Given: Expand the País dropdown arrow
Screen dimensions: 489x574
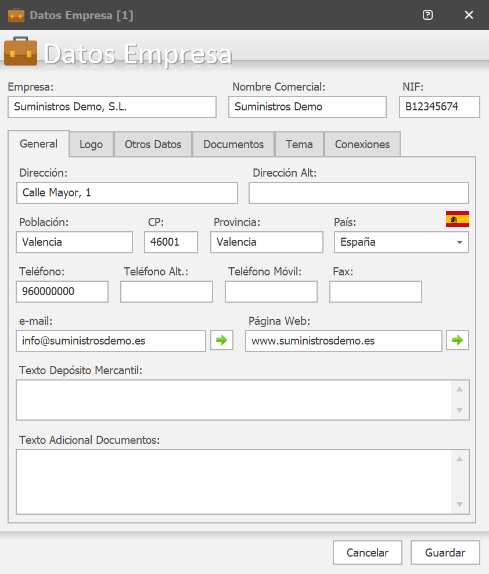Looking at the screenshot, I should coord(460,242).
